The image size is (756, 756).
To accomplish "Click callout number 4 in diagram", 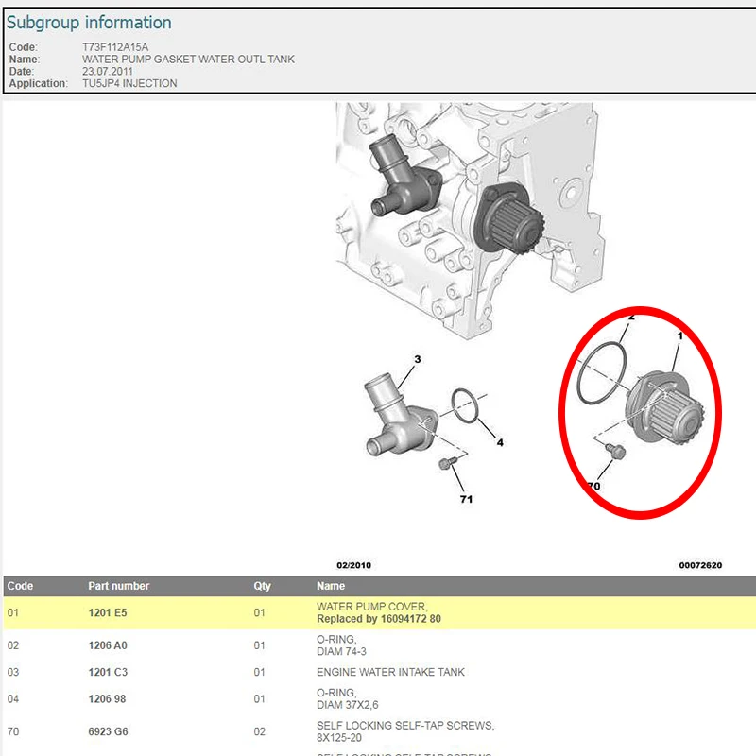I will 500,442.
